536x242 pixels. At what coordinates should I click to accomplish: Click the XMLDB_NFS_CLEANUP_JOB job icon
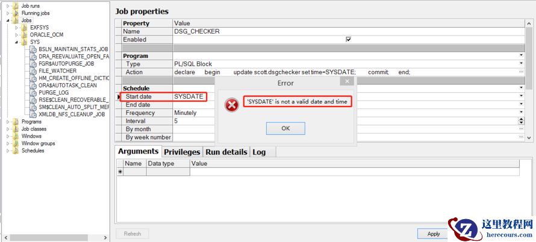pyautogui.click(x=33, y=114)
